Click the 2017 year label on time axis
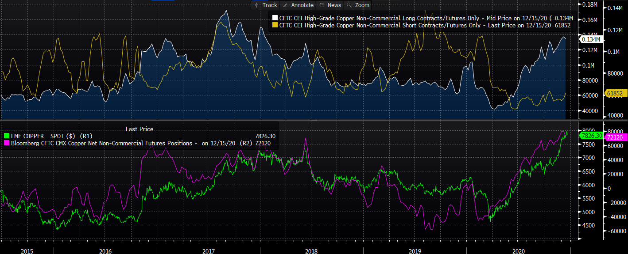Viewport: 628px width, 254px height. (x=208, y=250)
